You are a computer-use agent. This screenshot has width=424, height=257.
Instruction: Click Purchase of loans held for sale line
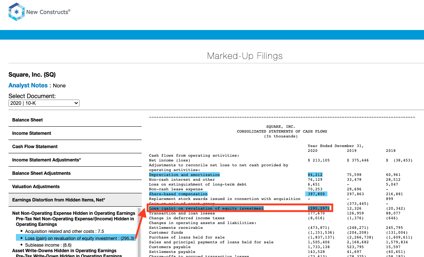pyautogui.click(x=186, y=237)
